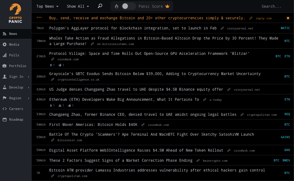Viewport: 294px width, 181px height.
Task: Click the GAINS currency tag
Action: pyautogui.click(x=285, y=137)
